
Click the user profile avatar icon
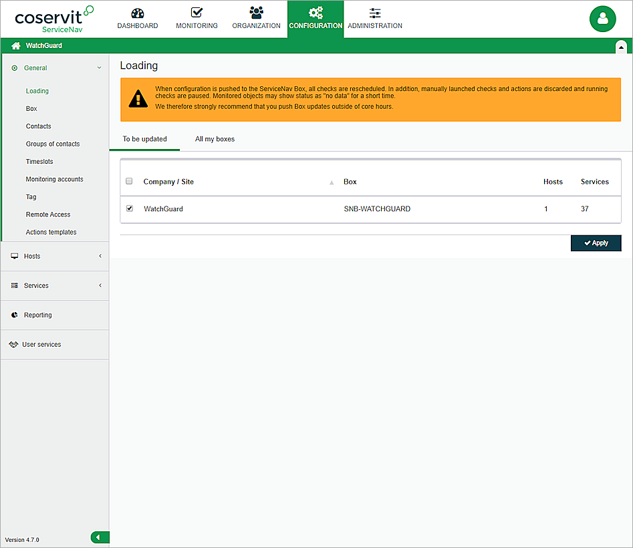click(x=602, y=19)
